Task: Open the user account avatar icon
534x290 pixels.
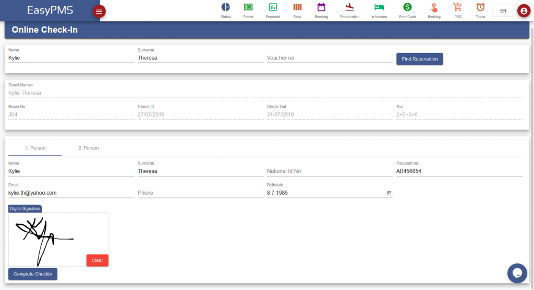Action: click(524, 11)
